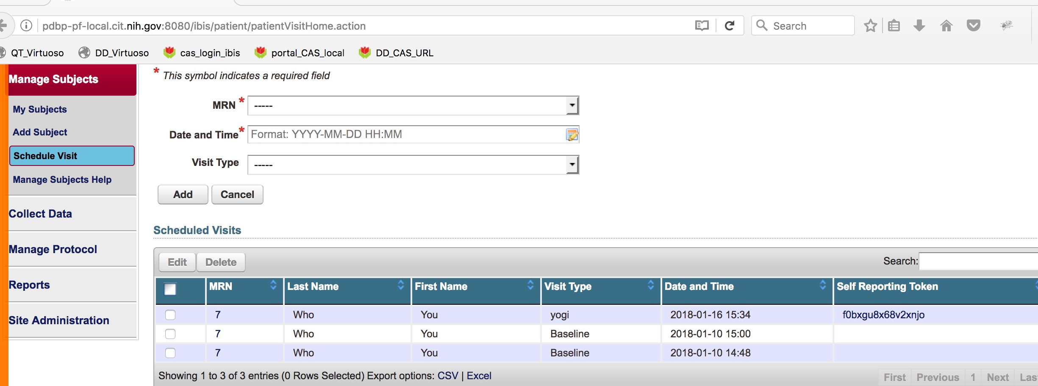The width and height of the screenshot is (1038, 386).
Task: Open the date picker calendar icon
Action: point(572,135)
